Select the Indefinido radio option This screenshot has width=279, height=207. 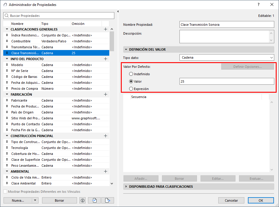coord(131,74)
